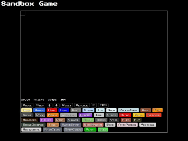Screen dimensions: 188x141
Task: Select the Glass element
Action: 112,115
